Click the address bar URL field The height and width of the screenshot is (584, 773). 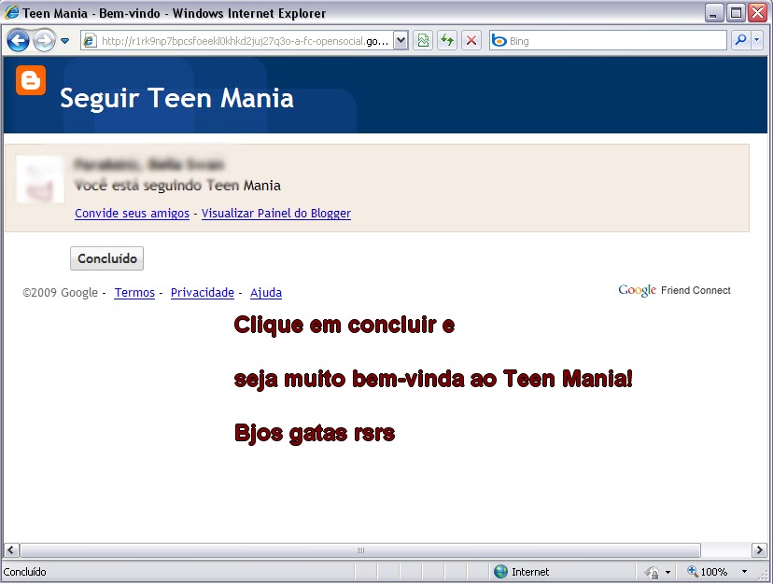coord(238,41)
